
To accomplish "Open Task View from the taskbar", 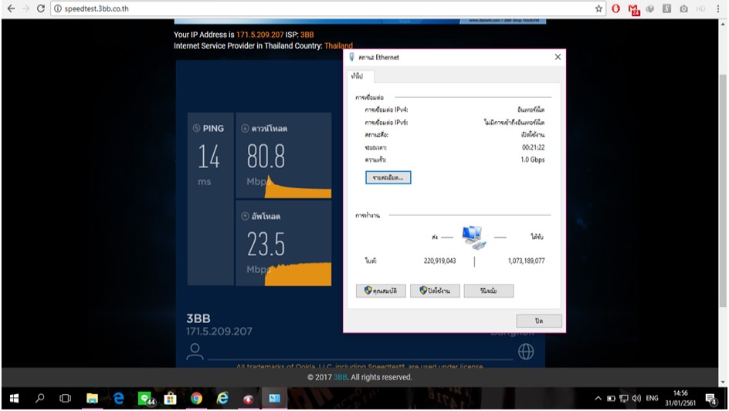I will (66, 399).
